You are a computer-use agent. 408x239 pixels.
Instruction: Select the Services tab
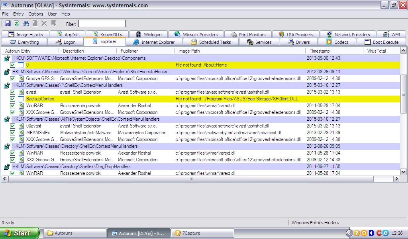coord(259,42)
